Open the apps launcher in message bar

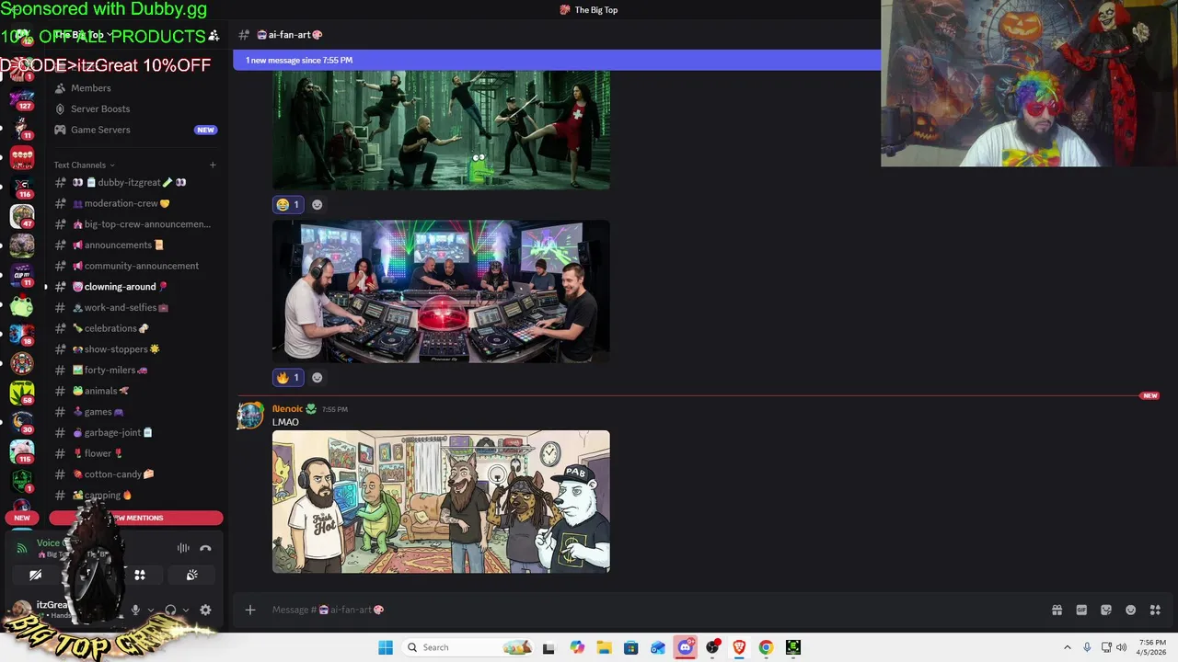point(1155,610)
